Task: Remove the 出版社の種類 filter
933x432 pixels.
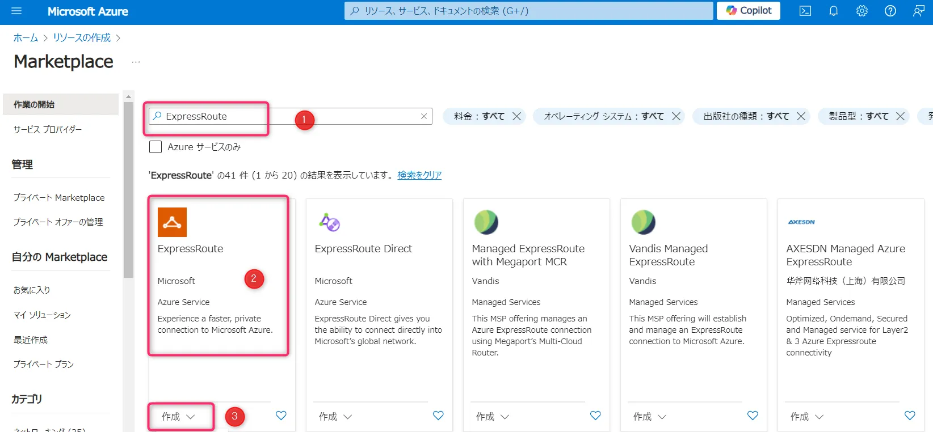Action: [x=801, y=116]
